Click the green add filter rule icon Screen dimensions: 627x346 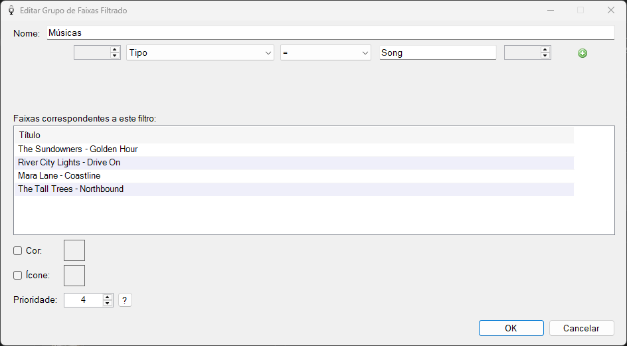(x=582, y=53)
